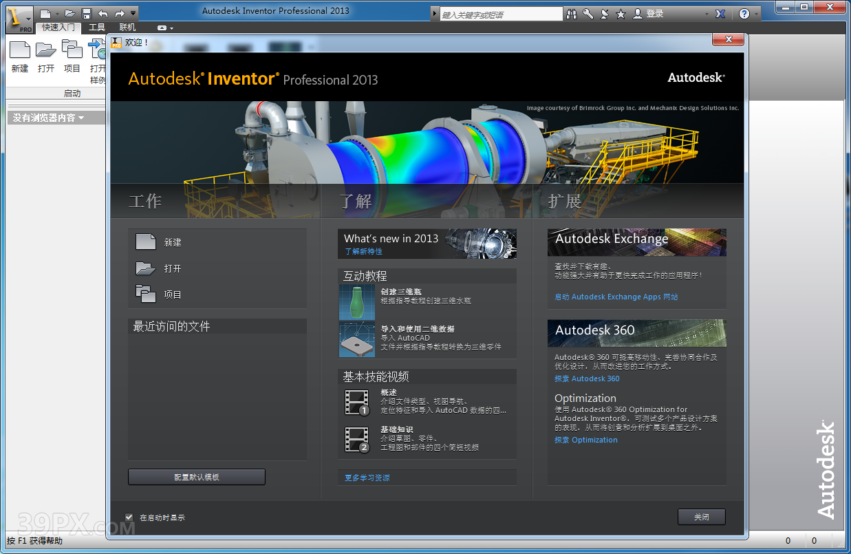Image resolution: width=851 pixels, height=554 pixels.
Task: Click the search binoculars icon
Action: tap(571, 13)
